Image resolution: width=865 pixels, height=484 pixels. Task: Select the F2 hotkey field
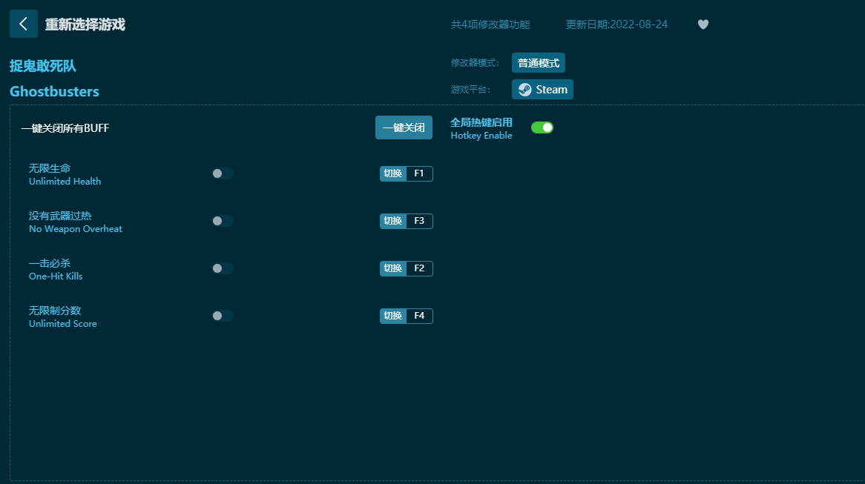419,268
